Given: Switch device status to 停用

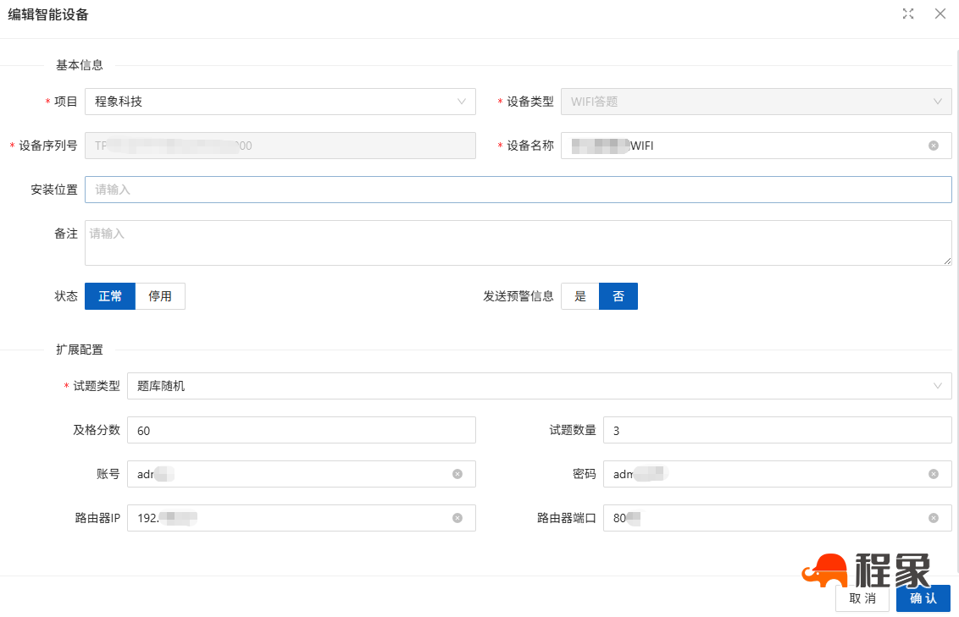Looking at the screenshot, I should click(x=160, y=296).
